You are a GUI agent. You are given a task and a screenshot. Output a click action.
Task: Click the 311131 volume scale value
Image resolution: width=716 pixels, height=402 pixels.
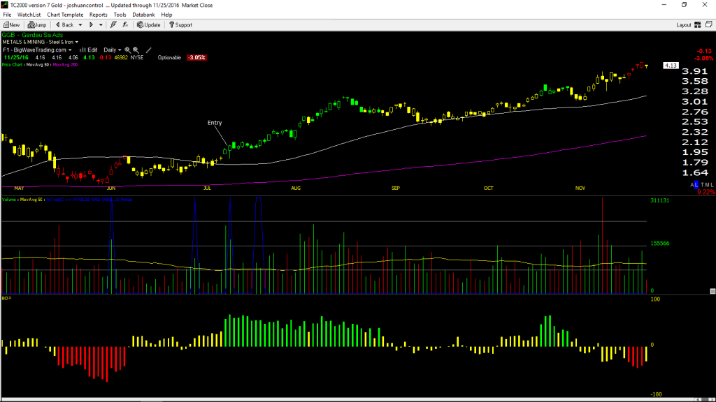[x=660, y=200]
